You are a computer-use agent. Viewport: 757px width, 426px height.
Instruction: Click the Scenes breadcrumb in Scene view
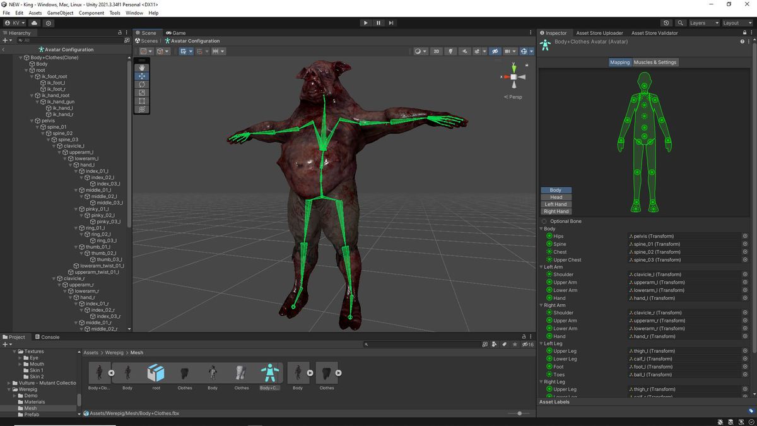point(146,41)
